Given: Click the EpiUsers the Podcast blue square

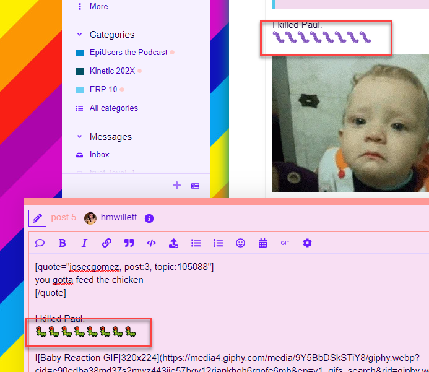Looking at the screenshot, I should pyautogui.click(x=80, y=53).
